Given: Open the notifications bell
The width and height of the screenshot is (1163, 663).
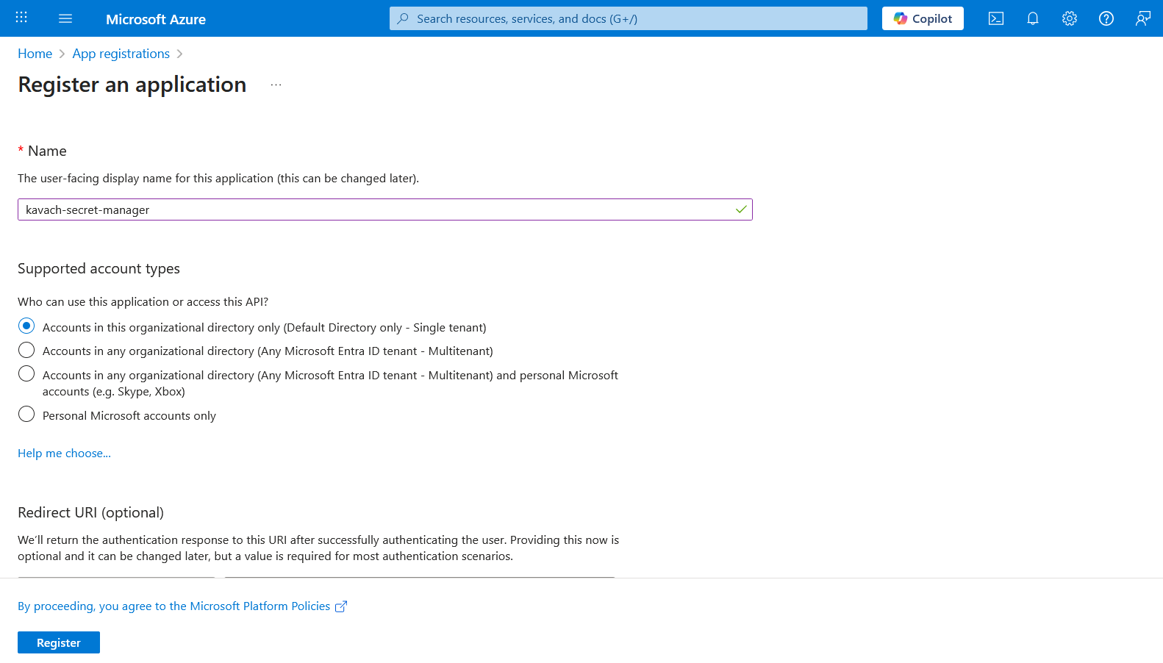Looking at the screenshot, I should click(x=1033, y=18).
